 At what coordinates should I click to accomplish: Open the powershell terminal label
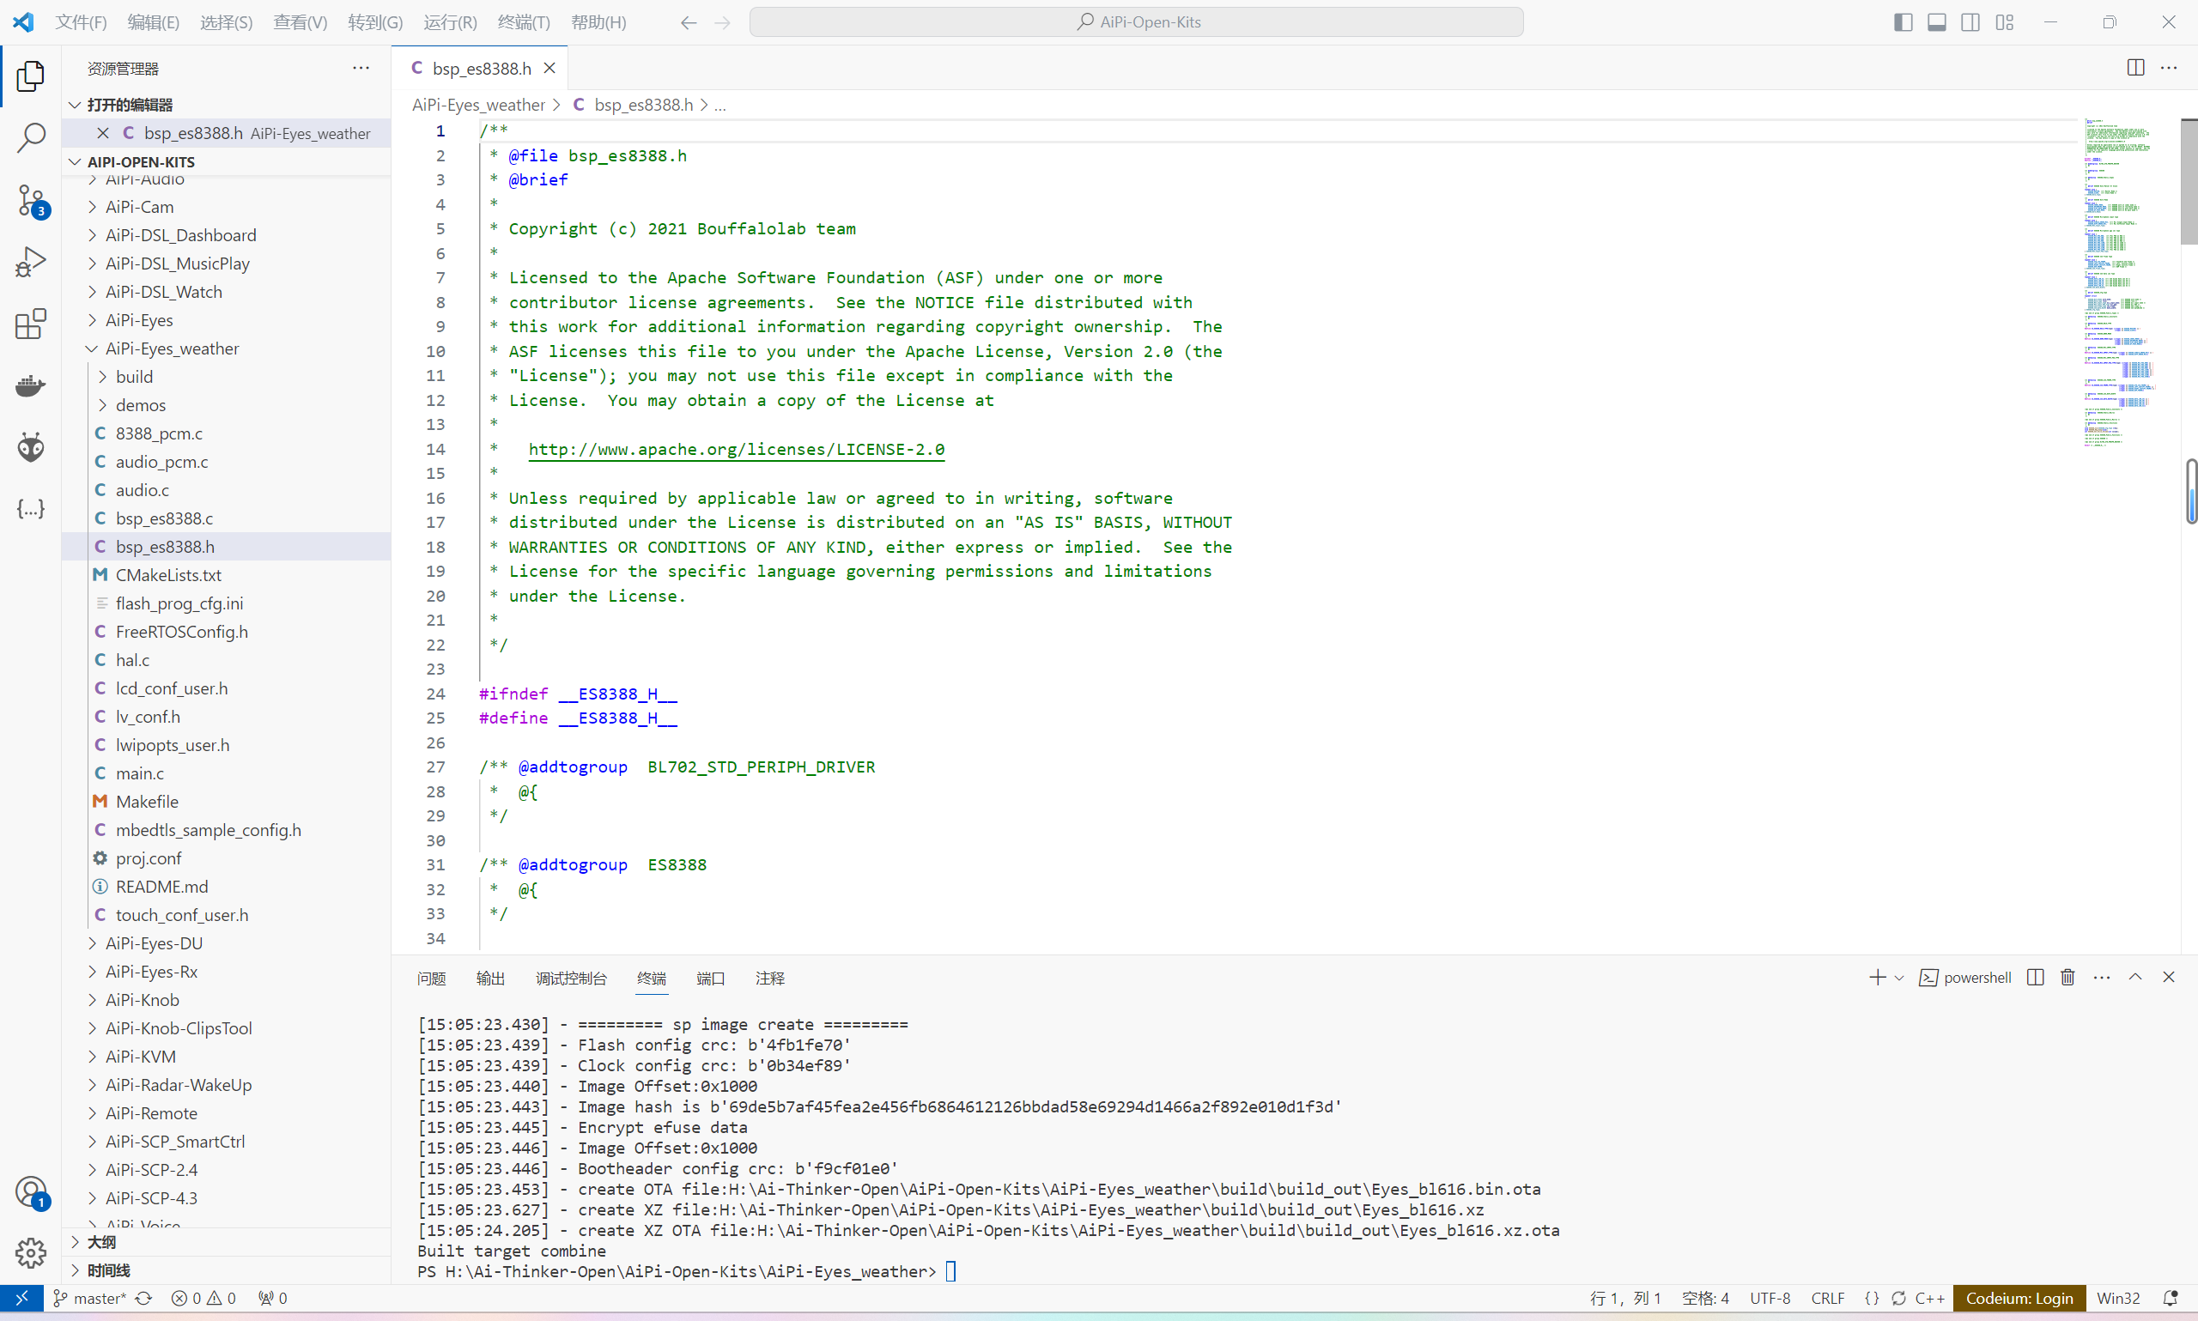(x=1964, y=978)
